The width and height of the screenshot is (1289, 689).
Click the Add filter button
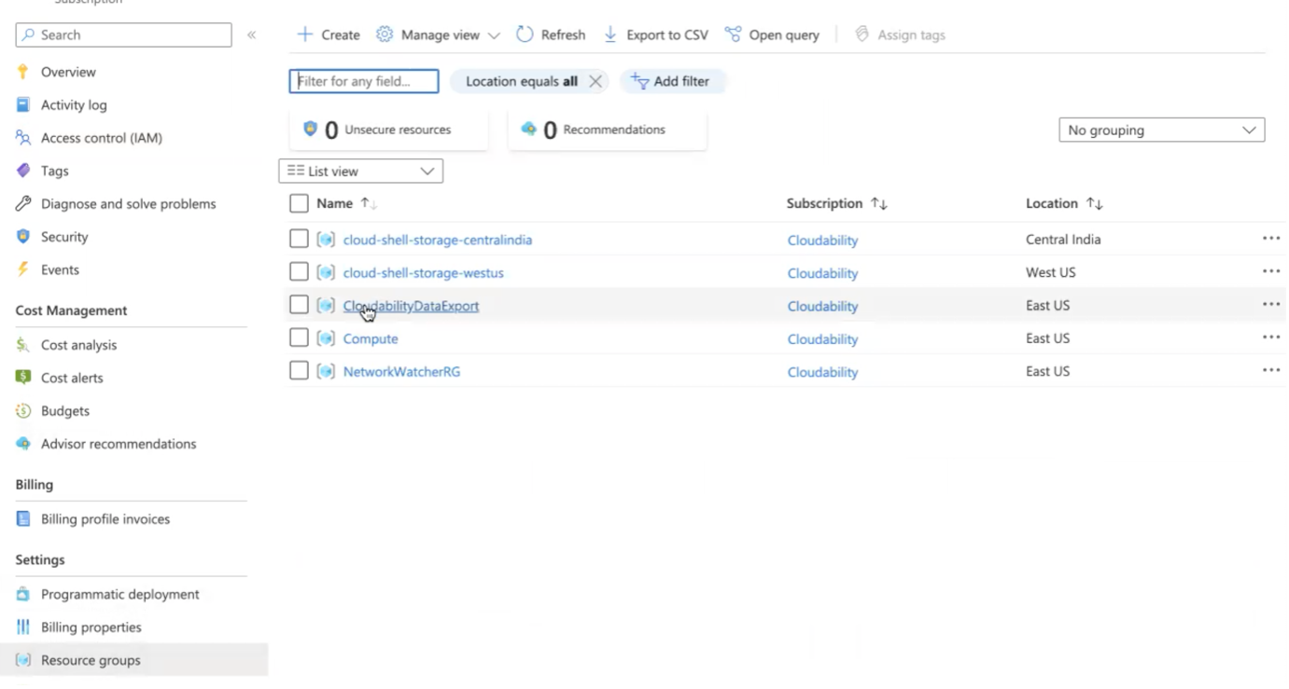coord(672,81)
